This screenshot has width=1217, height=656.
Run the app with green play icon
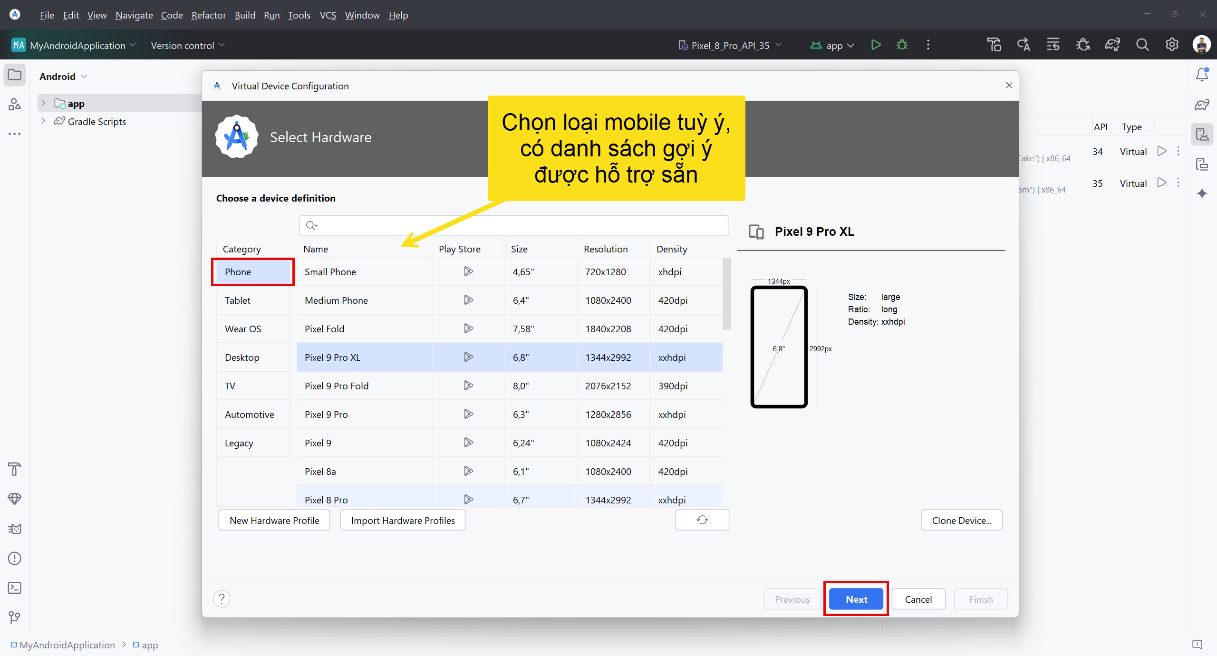pyautogui.click(x=876, y=45)
